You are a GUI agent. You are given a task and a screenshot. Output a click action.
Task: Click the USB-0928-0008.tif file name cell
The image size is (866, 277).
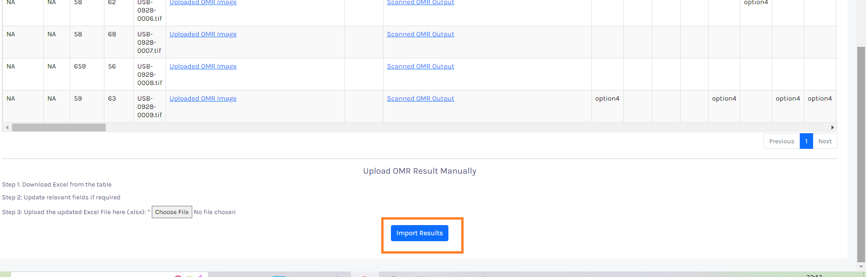(149, 74)
